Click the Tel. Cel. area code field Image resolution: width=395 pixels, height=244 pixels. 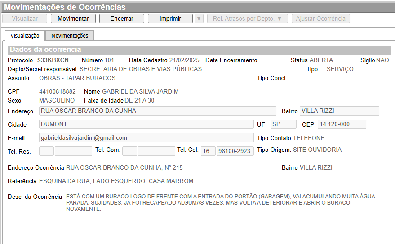pos(208,151)
